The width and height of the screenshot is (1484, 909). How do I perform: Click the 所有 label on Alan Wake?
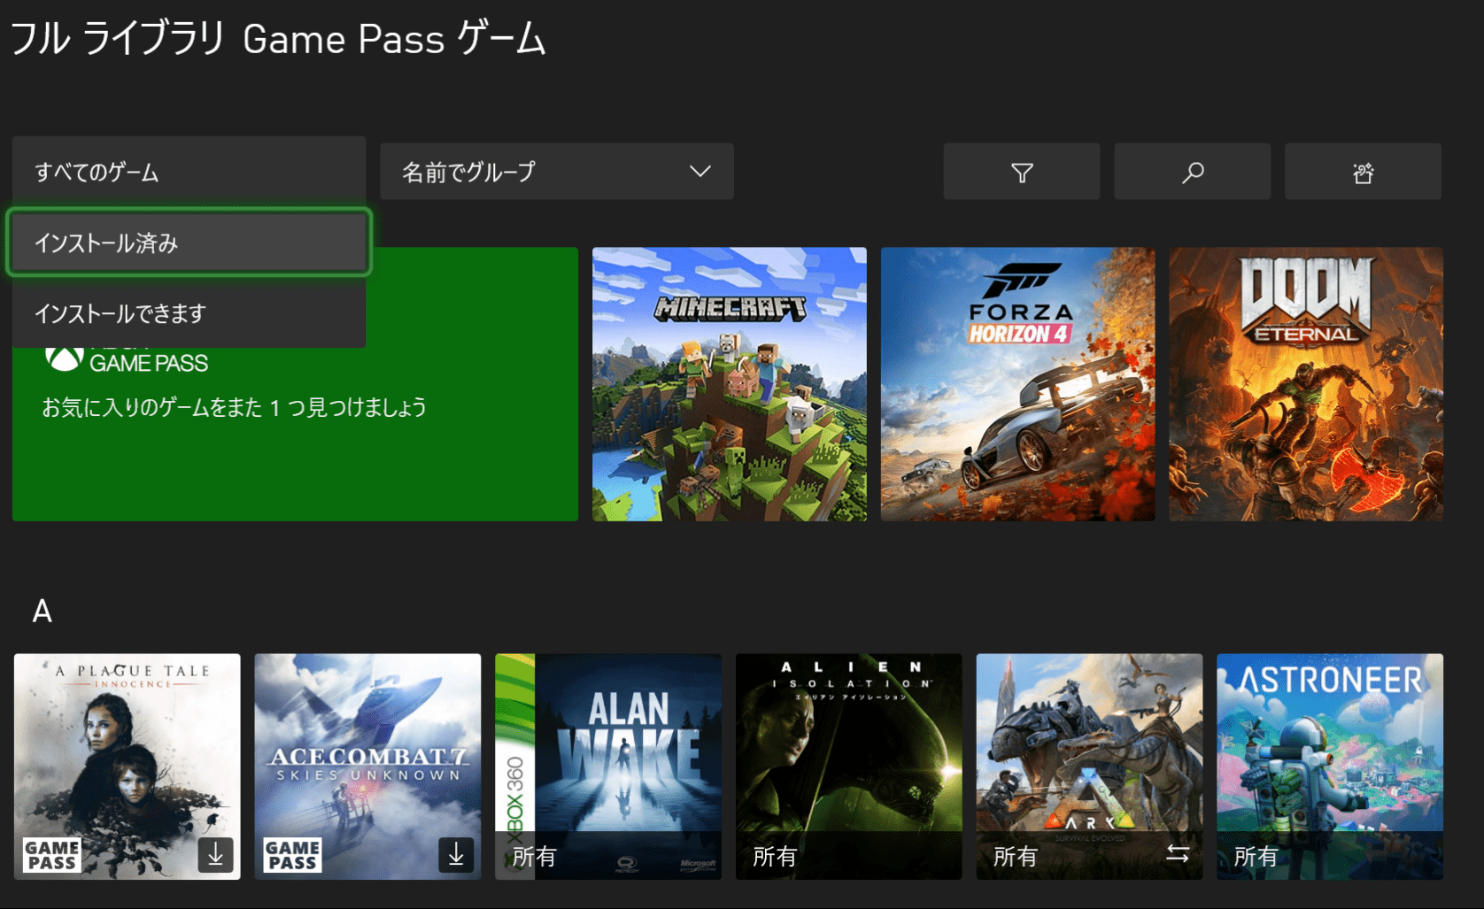[535, 857]
